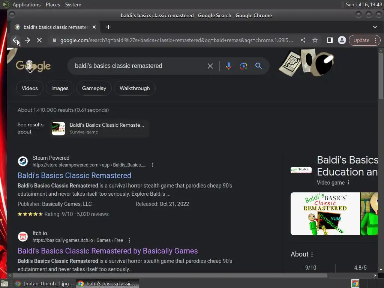This screenshot has height=288, width=384.
Task: Submit search with magnifier icon
Action: coord(258,66)
